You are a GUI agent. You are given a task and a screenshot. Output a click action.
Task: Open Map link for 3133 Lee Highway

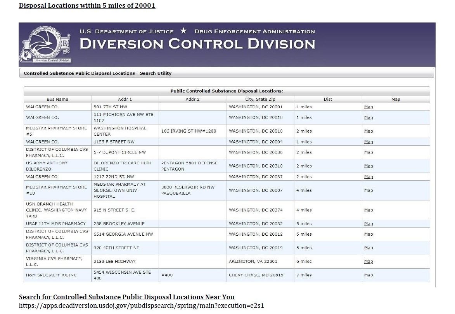pos(368,261)
